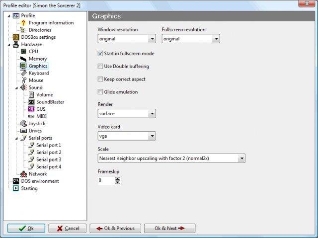Click the Serial port 3 icon
Screen dimensions: 318x238
point(31,159)
